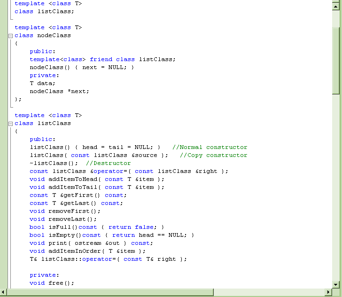Click the 'friend class listClass' declaration line

point(102,59)
